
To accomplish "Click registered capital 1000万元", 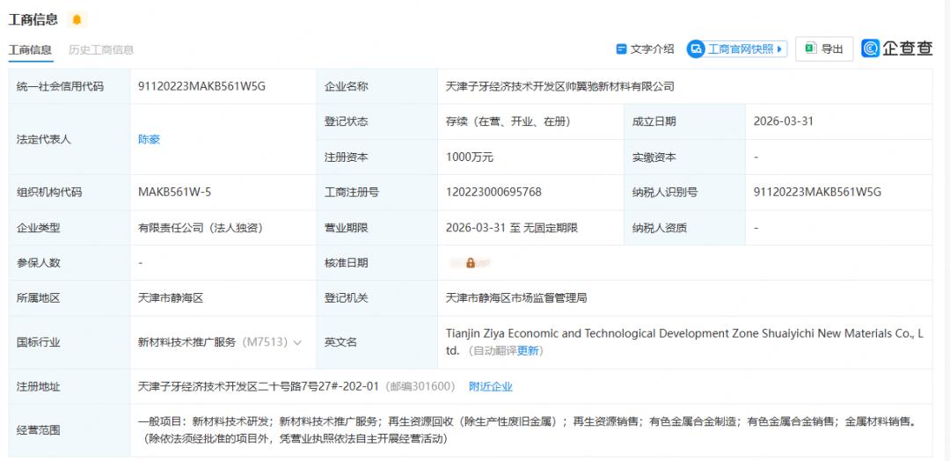I will (x=470, y=157).
